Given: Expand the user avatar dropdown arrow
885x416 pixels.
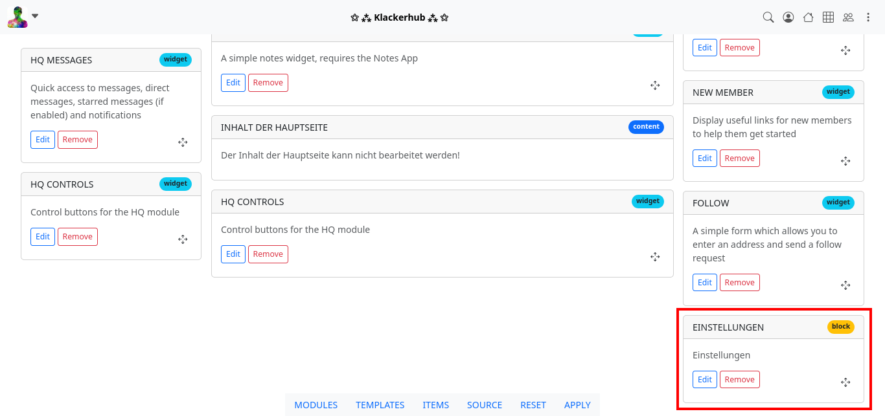Looking at the screenshot, I should pyautogui.click(x=35, y=16).
